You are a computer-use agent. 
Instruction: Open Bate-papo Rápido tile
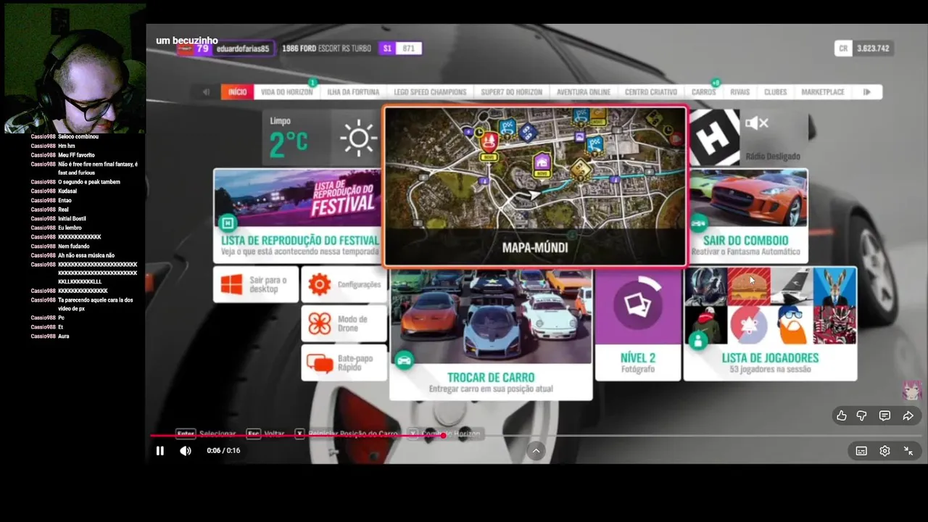click(344, 362)
